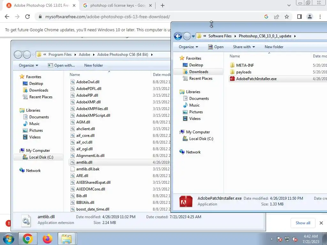Viewport: 327px width, 245px height.
Task: Open Windows Explorer from taskbar
Action: coord(66,239)
